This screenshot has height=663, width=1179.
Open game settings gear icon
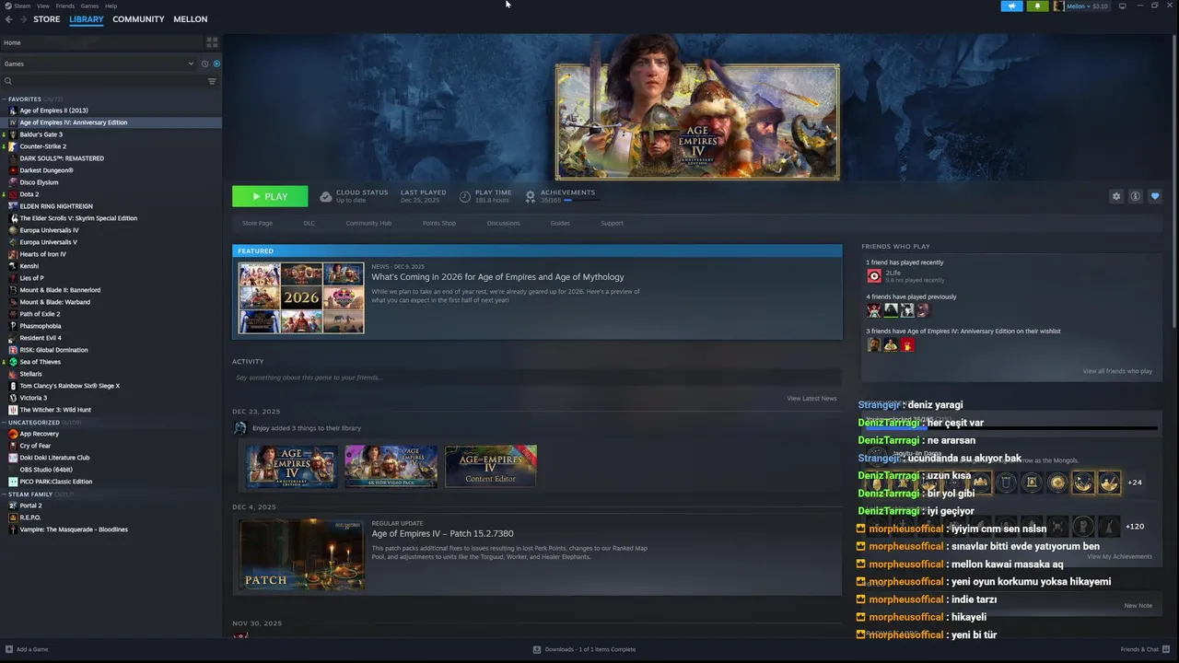pyautogui.click(x=1116, y=196)
